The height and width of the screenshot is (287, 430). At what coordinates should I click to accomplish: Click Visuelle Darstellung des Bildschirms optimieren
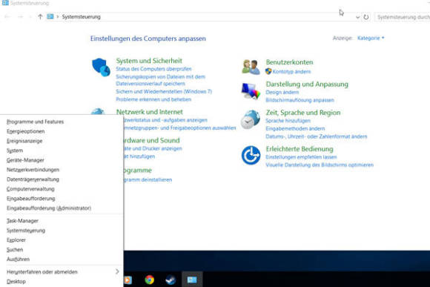coord(320,165)
